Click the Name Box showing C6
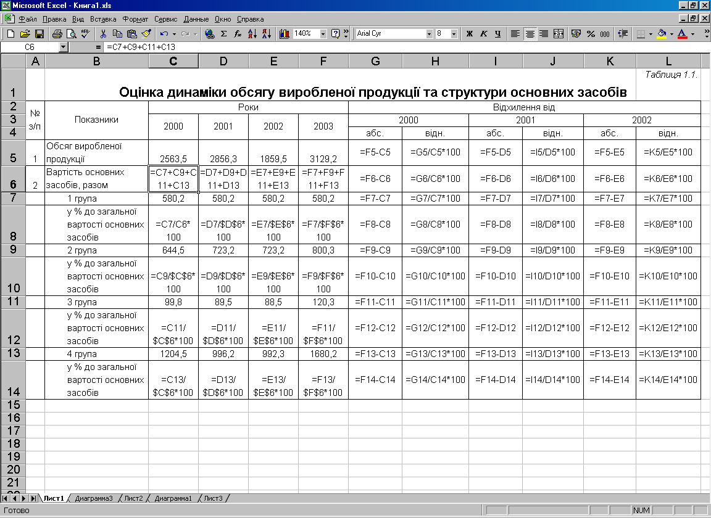The width and height of the screenshot is (711, 518). pyautogui.click(x=30, y=47)
